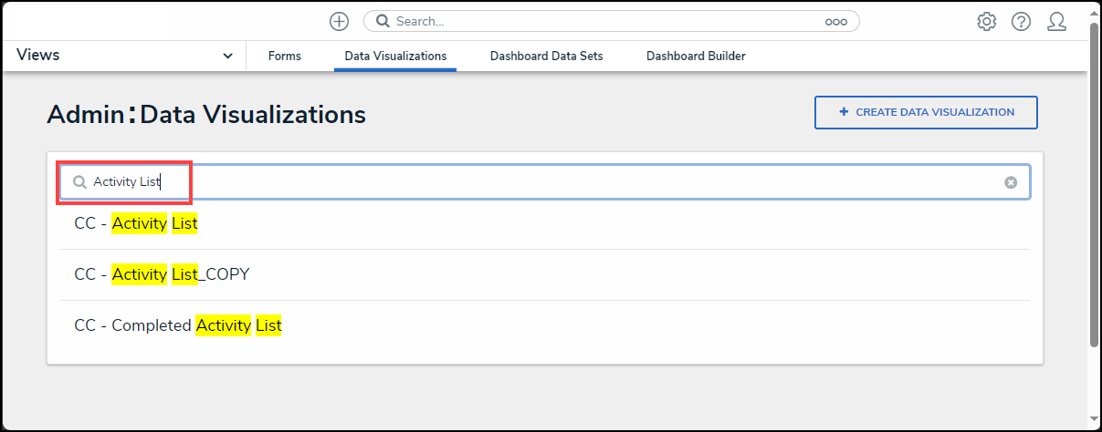Click the vertical page scrollbar
Image resolution: width=1102 pixels, height=432 pixels.
point(1094,182)
